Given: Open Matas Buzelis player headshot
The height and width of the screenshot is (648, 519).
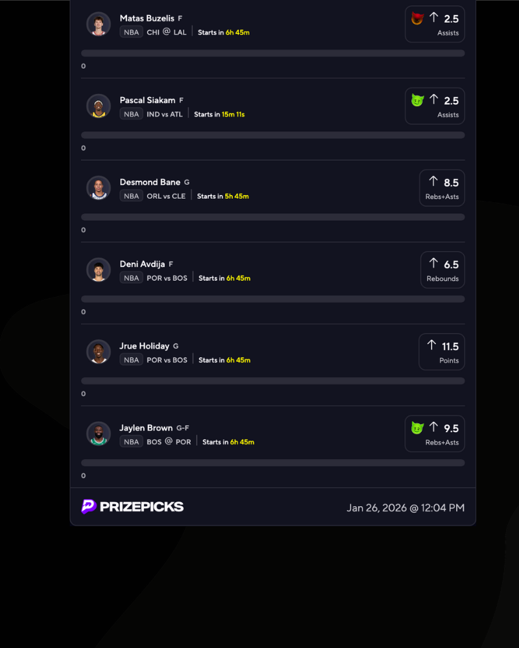Looking at the screenshot, I should pyautogui.click(x=99, y=25).
